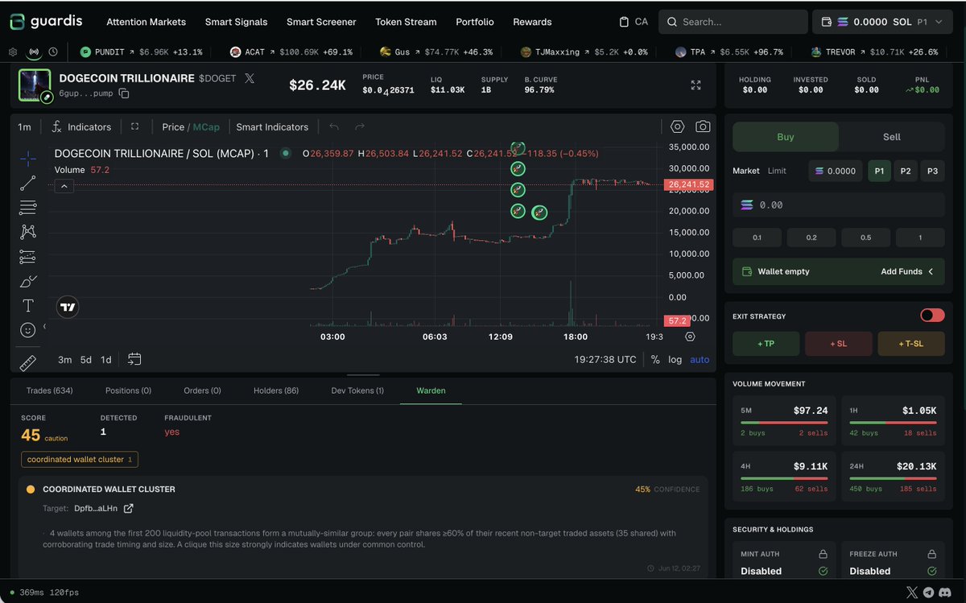Open ticker settings gear icon
The height and width of the screenshot is (603, 966).
coord(13,52)
